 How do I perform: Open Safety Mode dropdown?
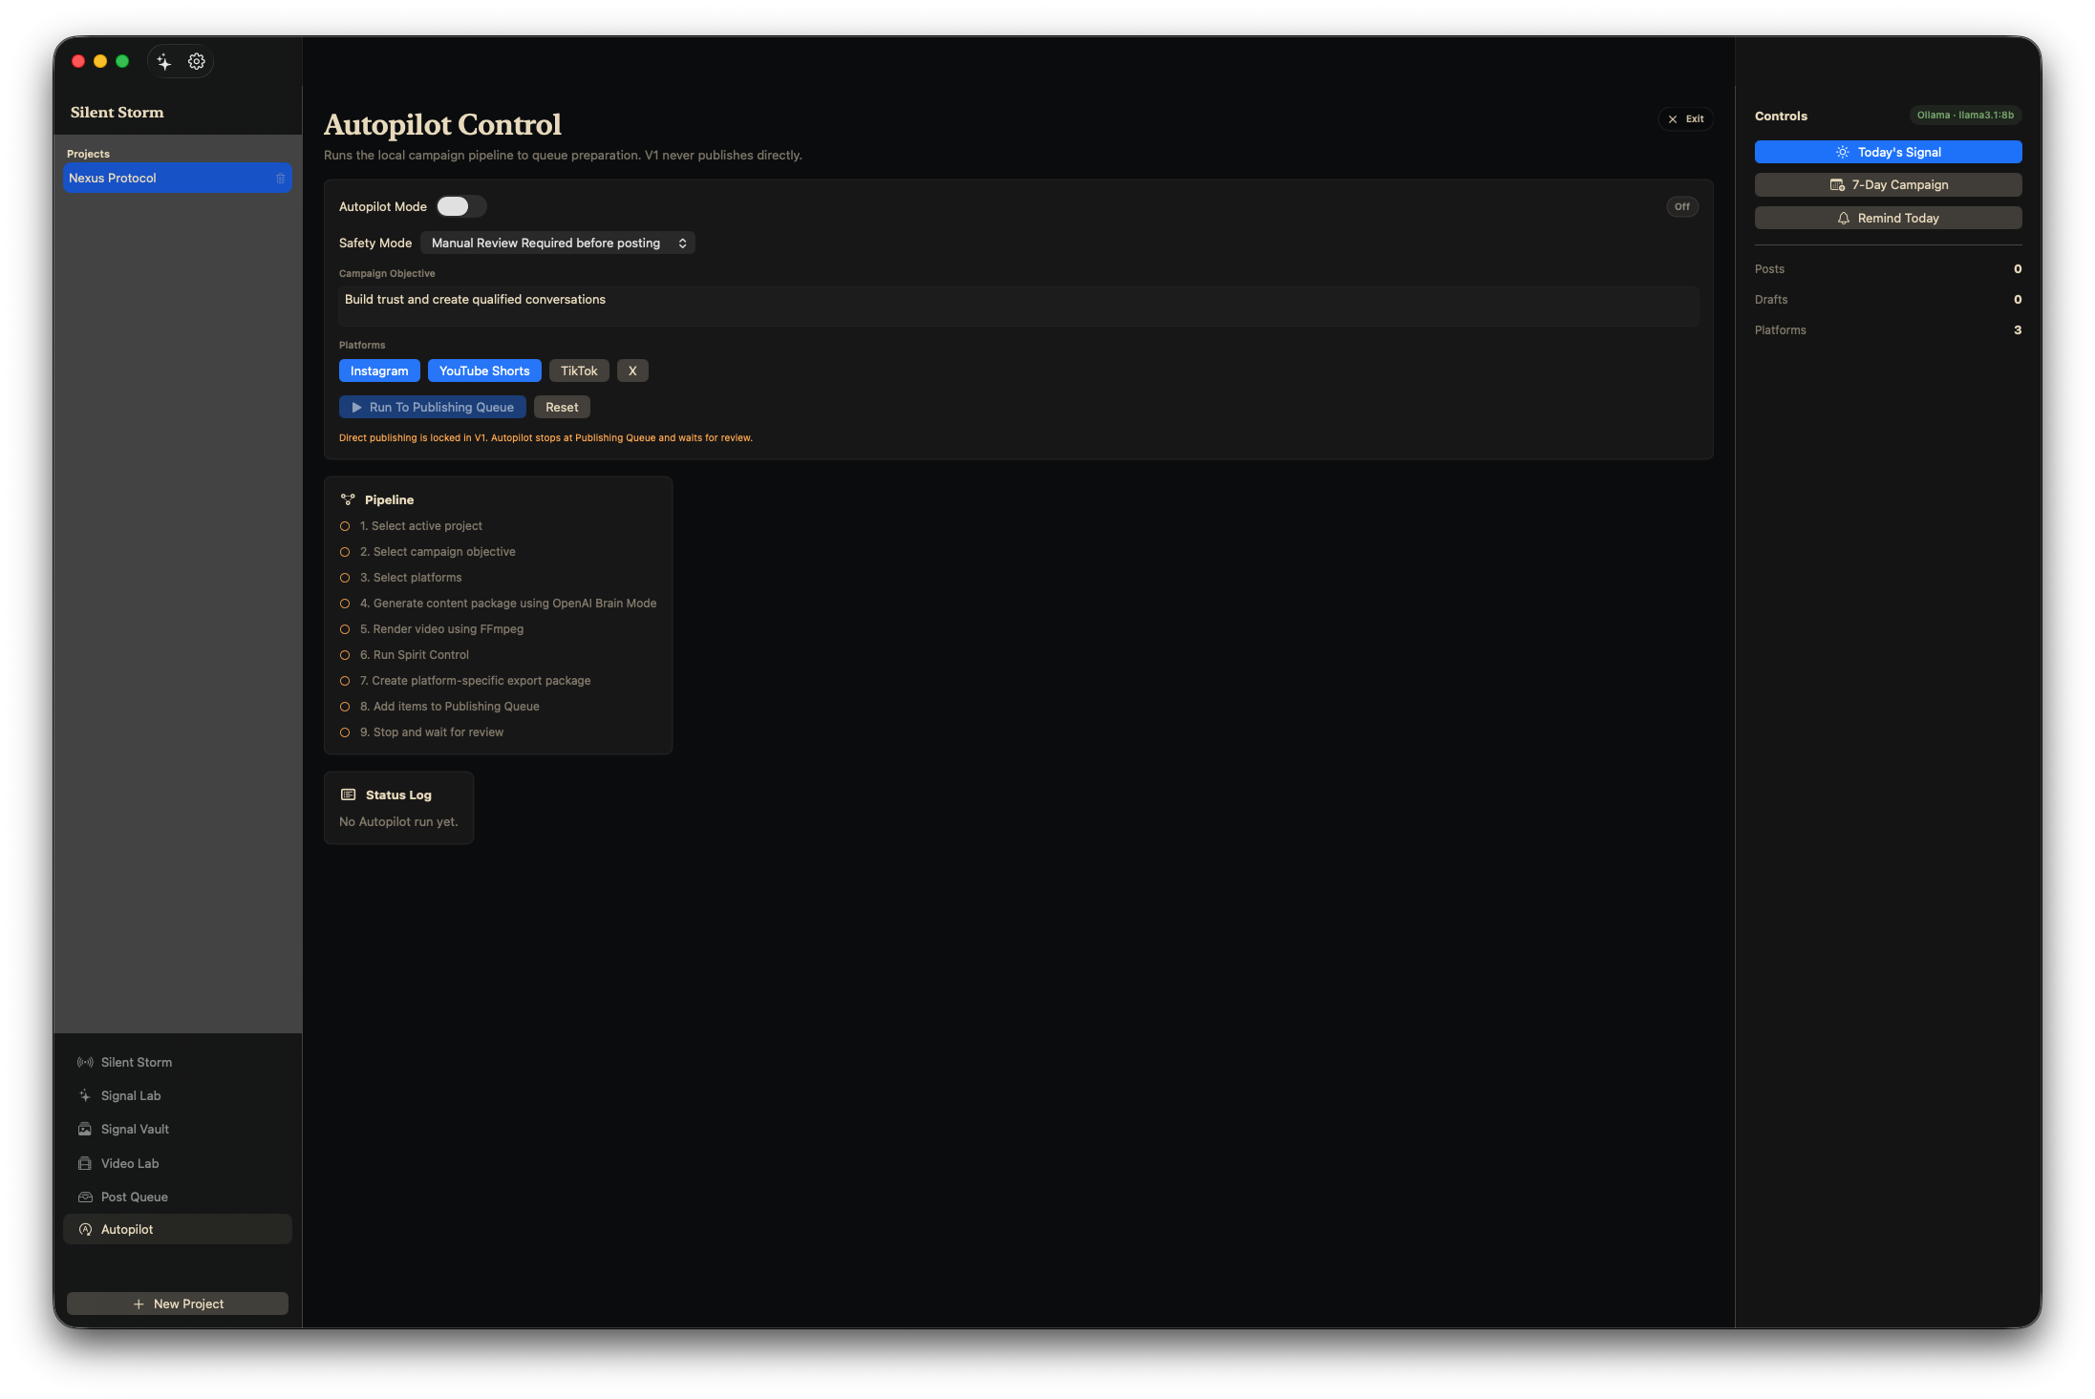(558, 244)
